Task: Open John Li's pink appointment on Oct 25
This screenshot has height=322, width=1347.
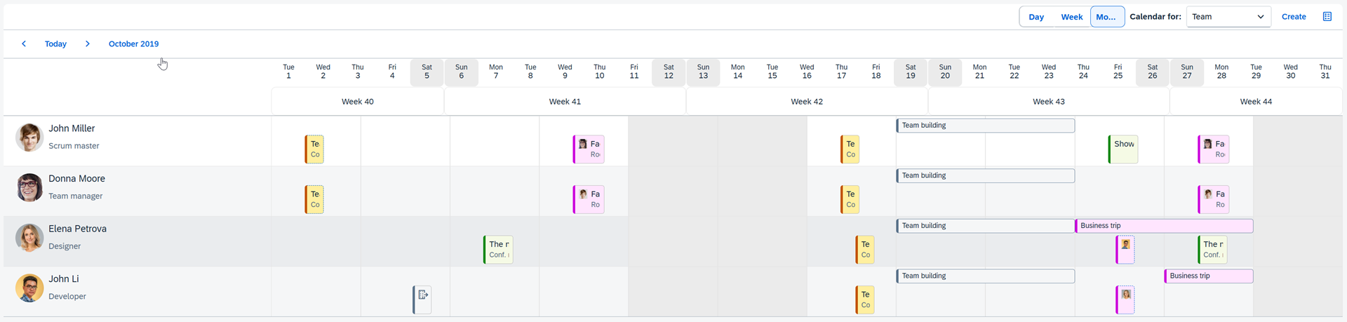Action: point(1125,300)
